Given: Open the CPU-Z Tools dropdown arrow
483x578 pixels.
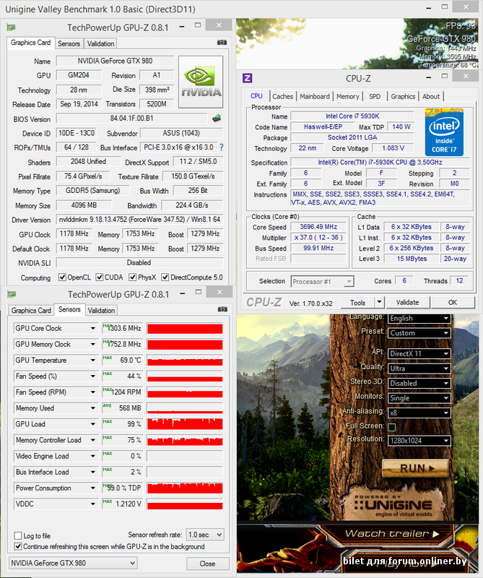Looking at the screenshot, I should [x=379, y=302].
